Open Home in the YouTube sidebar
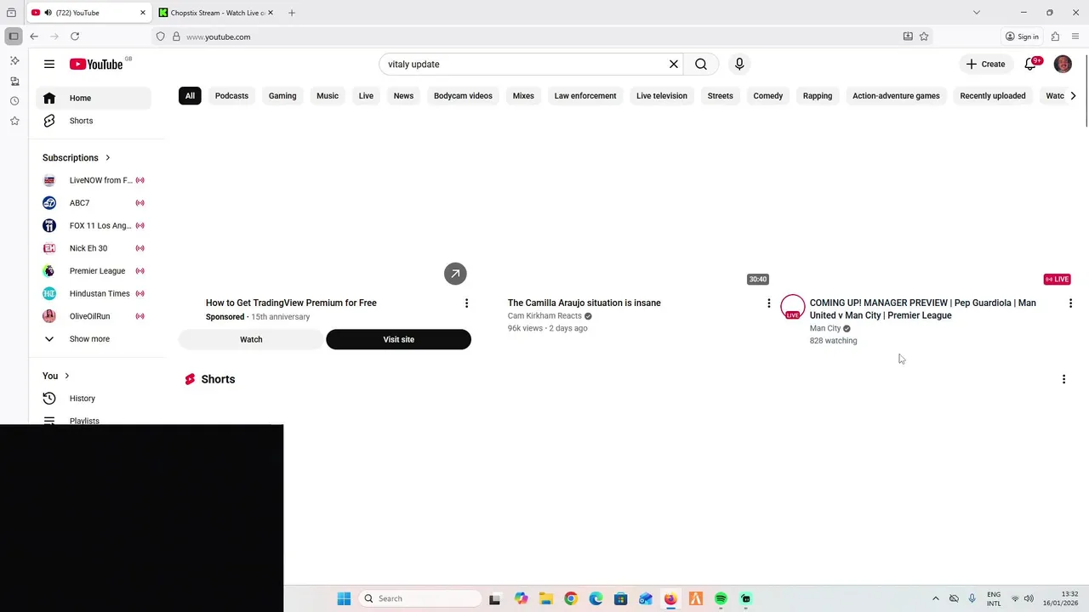1089x612 pixels. point(94,98)
